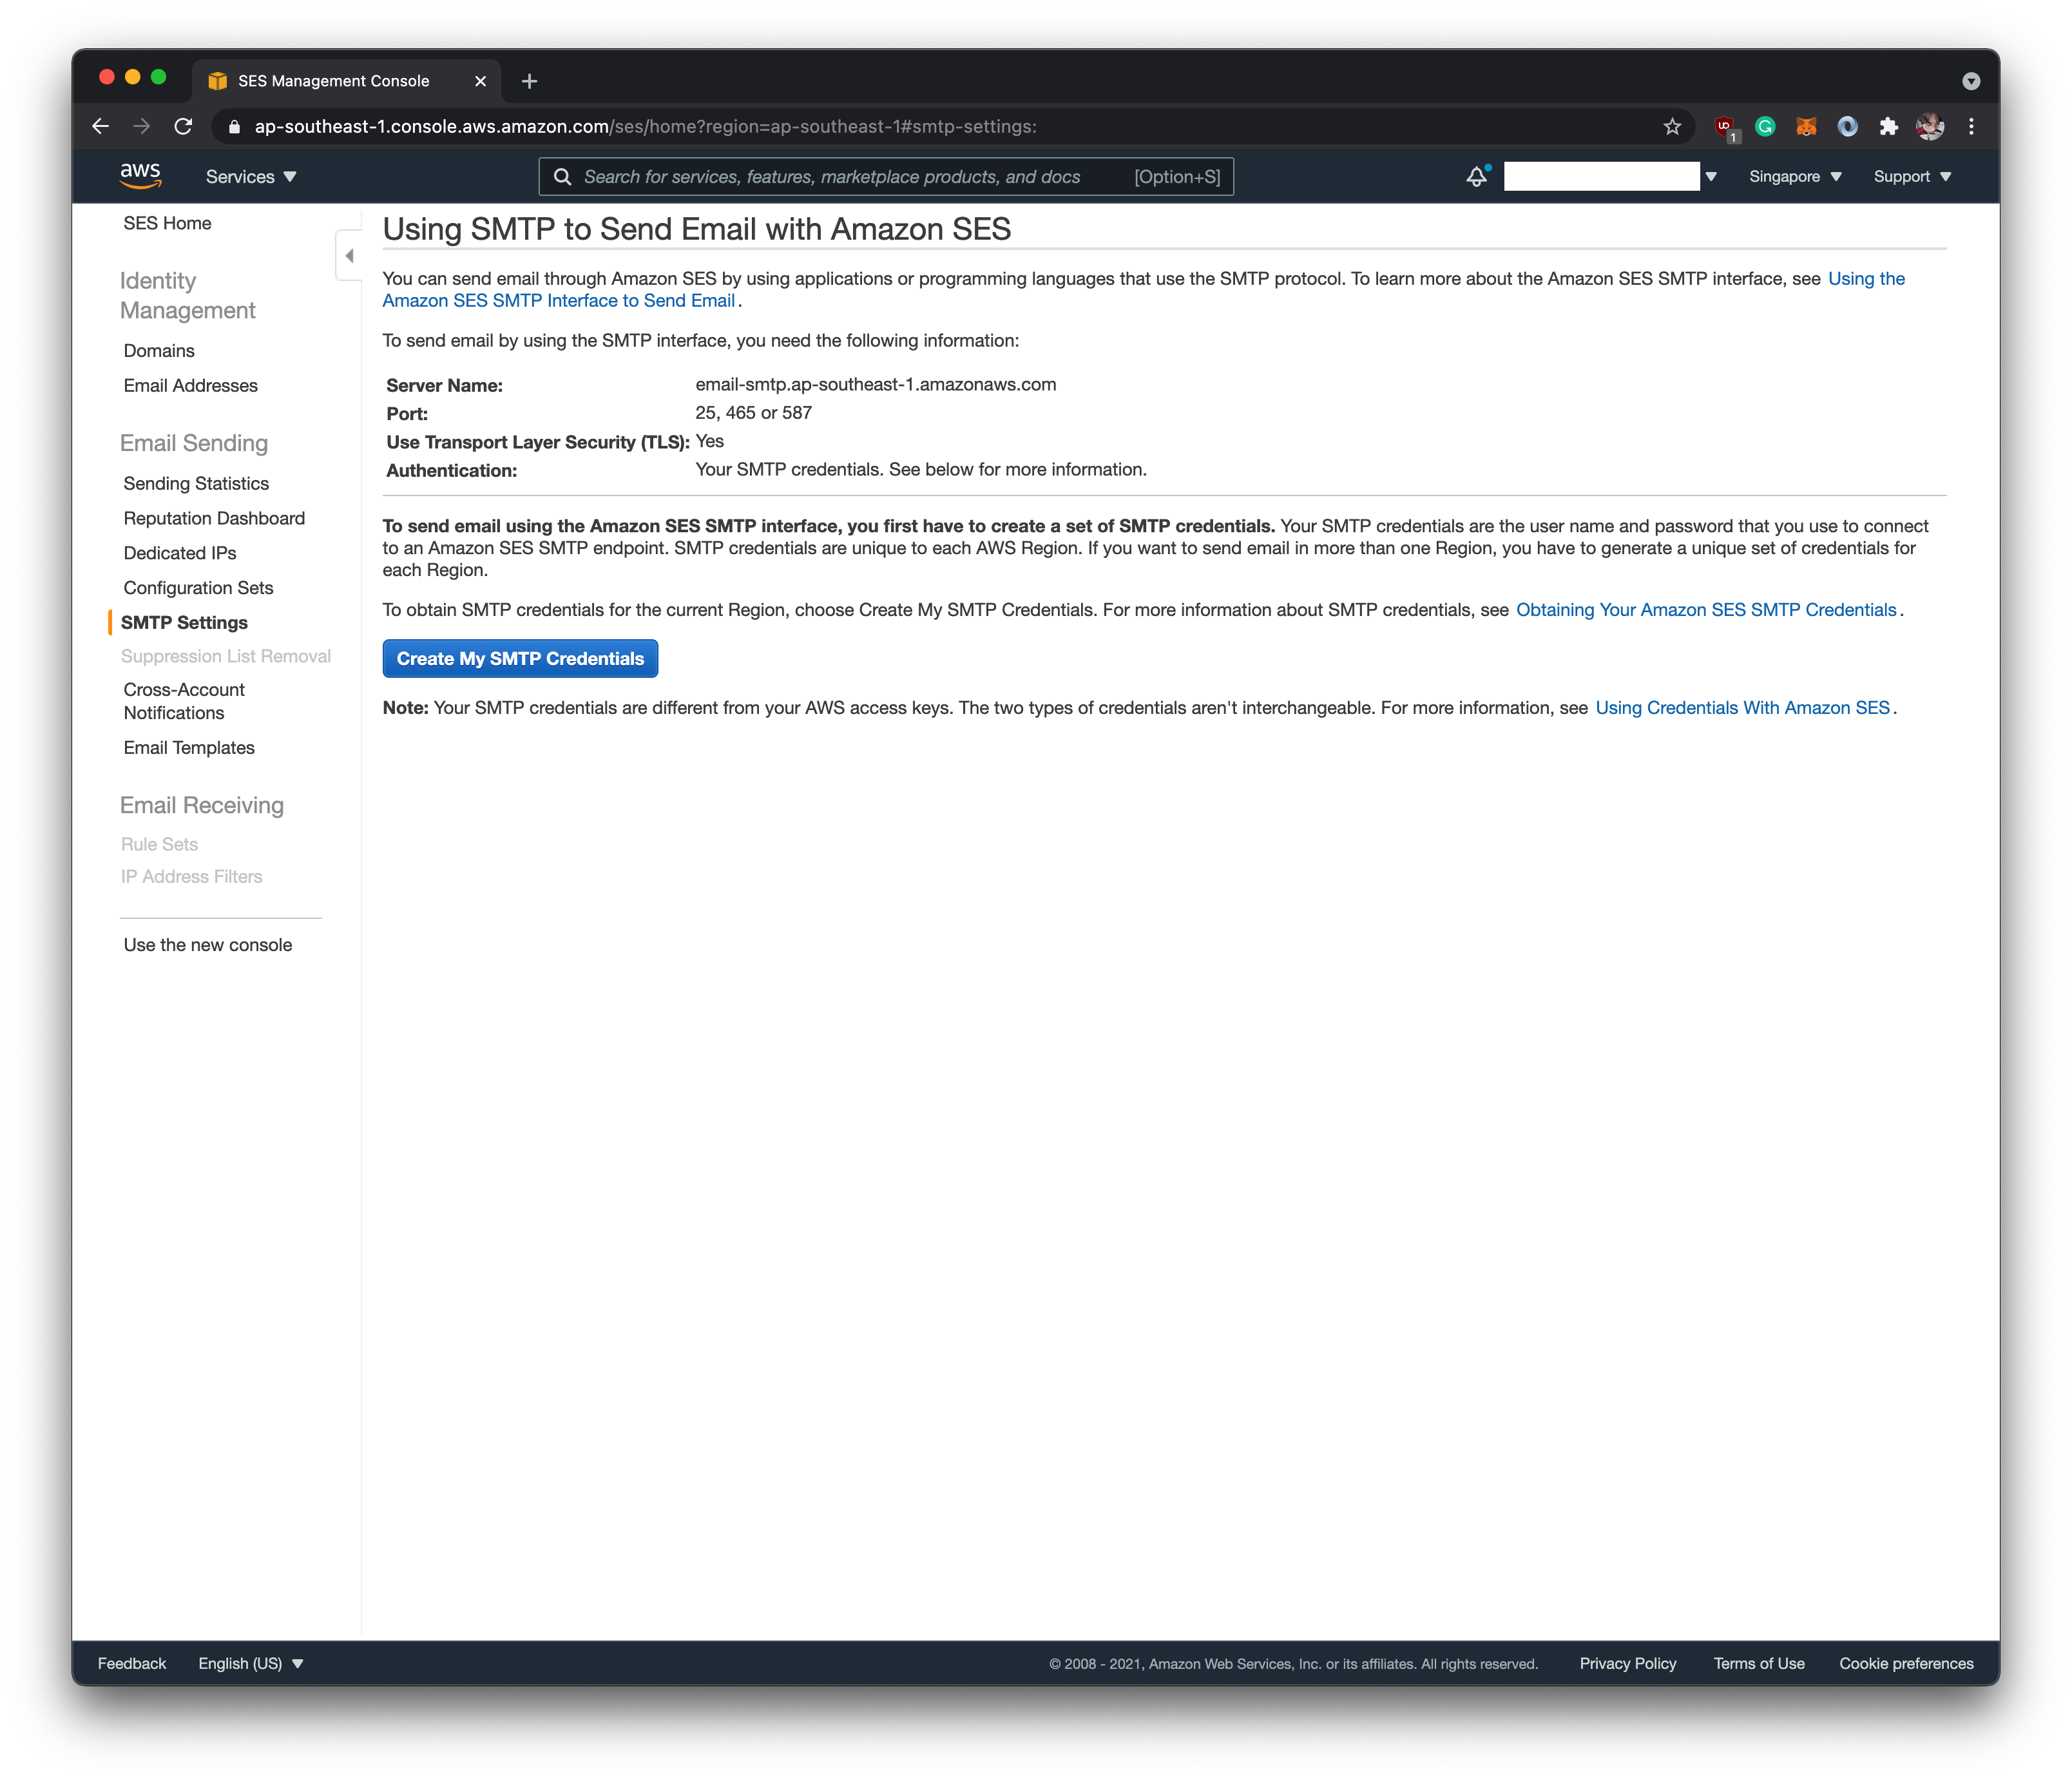Open Reputation Dashboard

tap(214, 518)
